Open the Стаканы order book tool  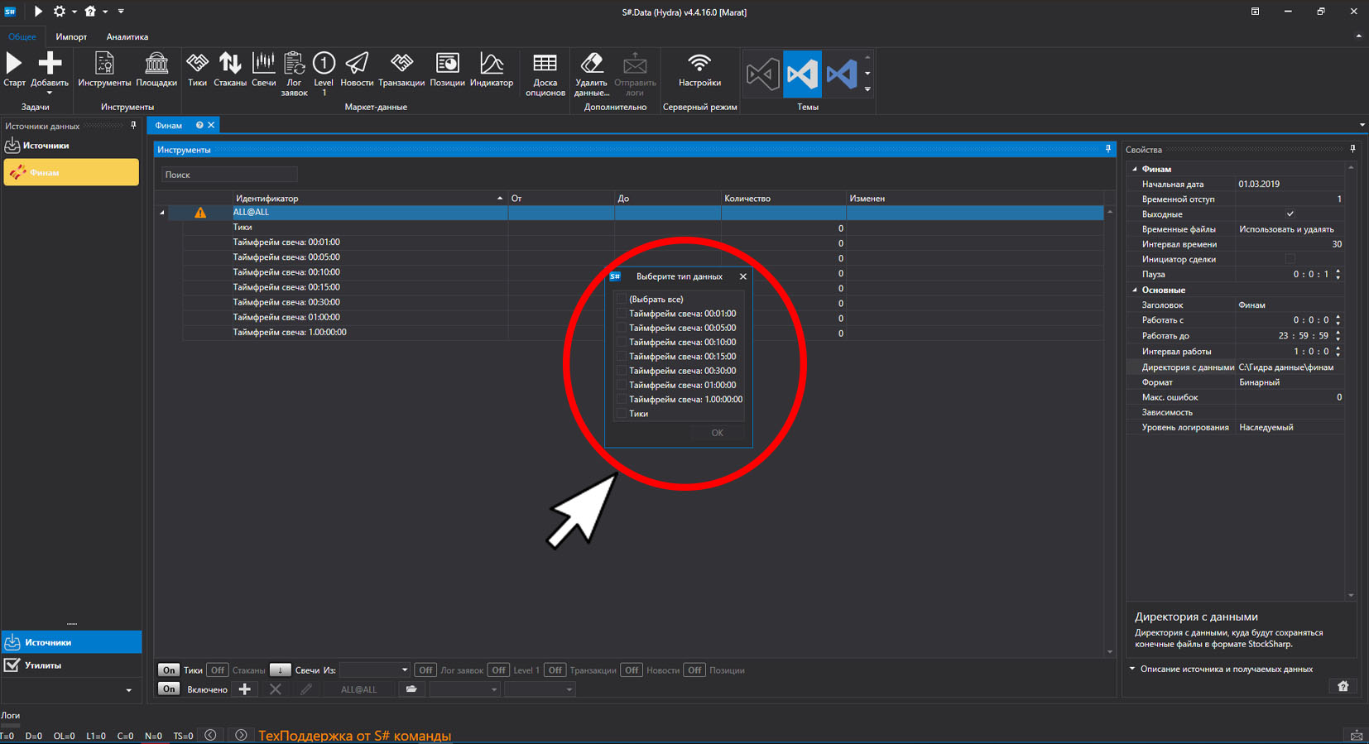[x=230, y=64]
